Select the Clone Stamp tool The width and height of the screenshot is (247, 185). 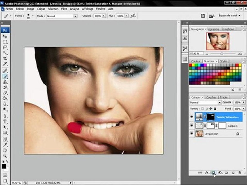point(5,82)
